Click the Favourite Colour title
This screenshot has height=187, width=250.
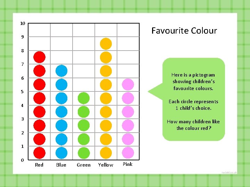(x=184, y=30)
